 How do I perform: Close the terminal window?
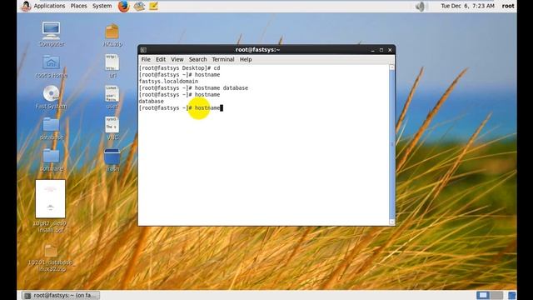coord(390,50)
